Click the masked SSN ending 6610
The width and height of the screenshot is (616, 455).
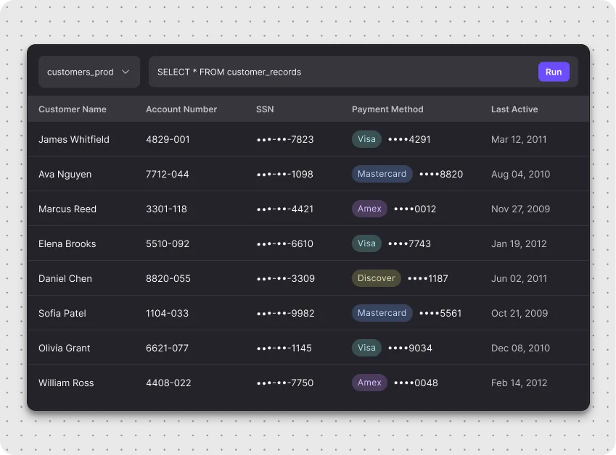[285, 243]
